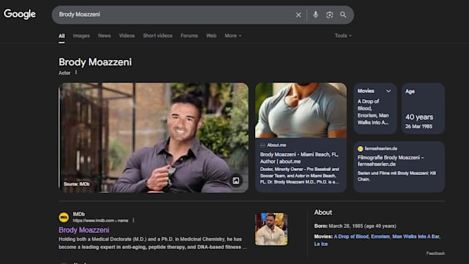
Task: Expand the Movies card chevron
Action: [388, 91]
